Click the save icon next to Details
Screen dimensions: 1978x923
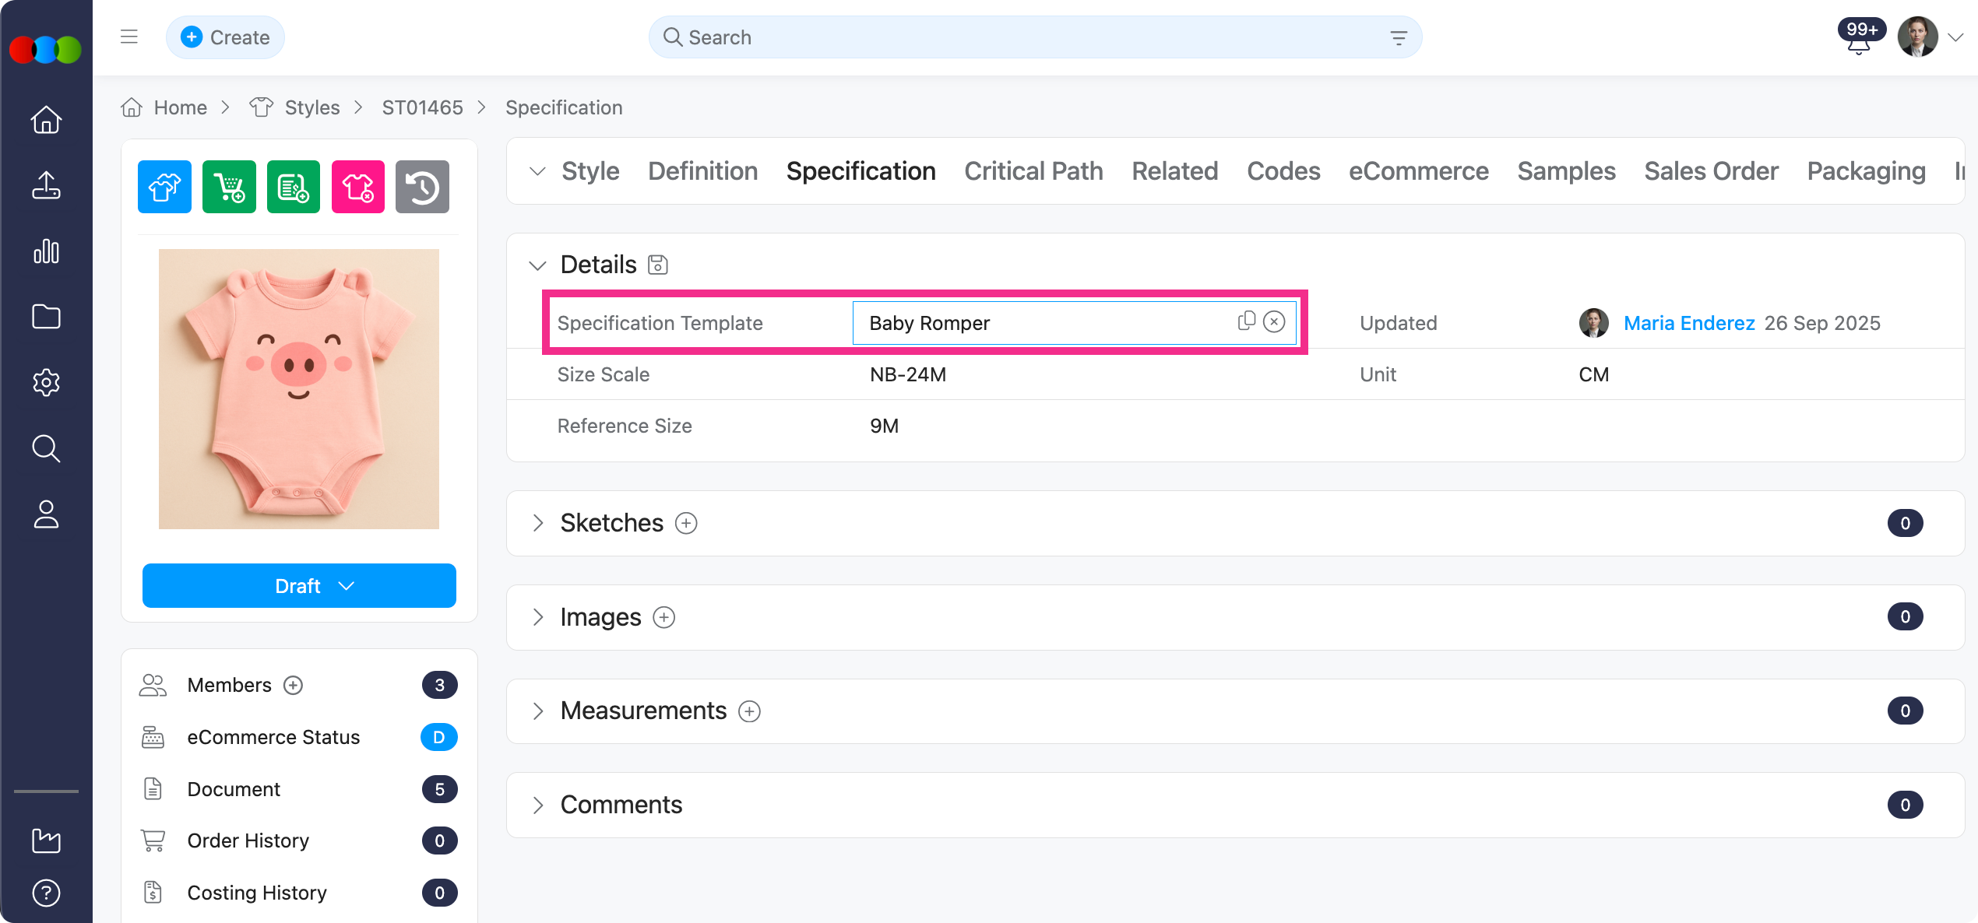tap(658, 265)
